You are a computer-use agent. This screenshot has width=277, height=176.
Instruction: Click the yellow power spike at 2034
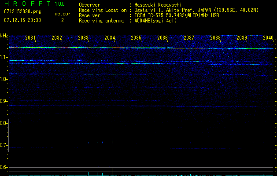point(112,172)
